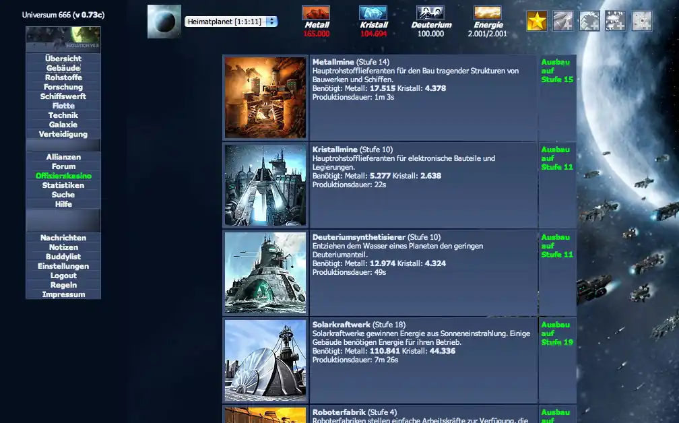Click the Kristallmine building thumbnail

265,183
